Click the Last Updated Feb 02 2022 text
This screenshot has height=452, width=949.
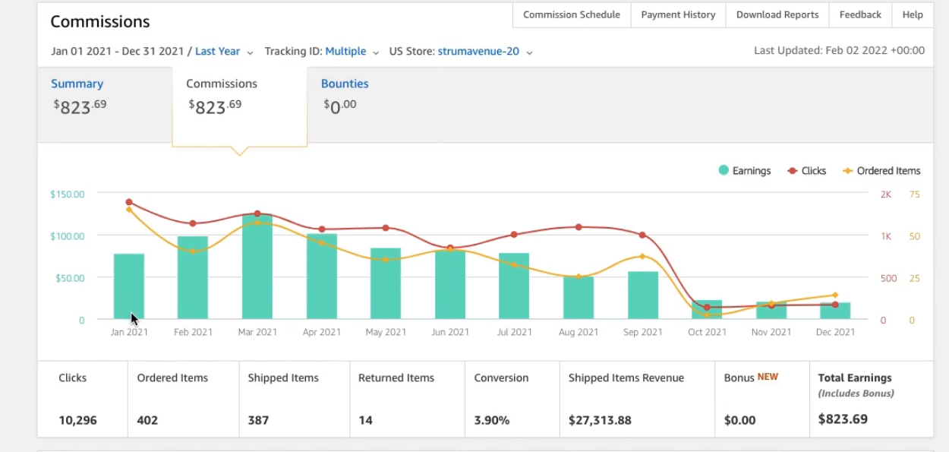pyautogui.click(x=839, y=51)
